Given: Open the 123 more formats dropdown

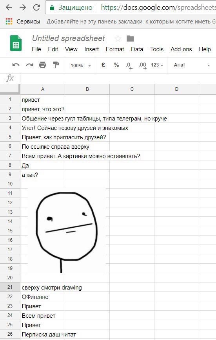Looking at the screenshot, I should (x=157, y=65).
